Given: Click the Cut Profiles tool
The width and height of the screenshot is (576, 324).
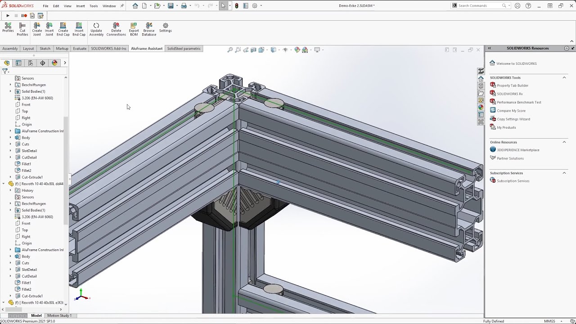Looking at the screenshot, I should click(x=22, y=29).
